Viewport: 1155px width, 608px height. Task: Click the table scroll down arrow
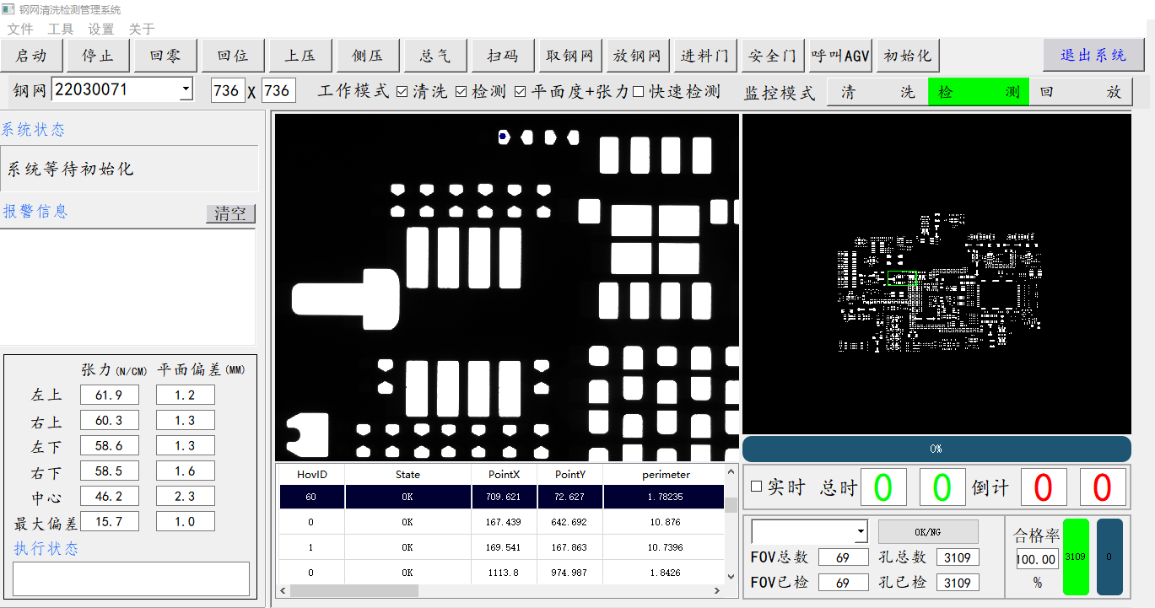(x=731, y=577)
